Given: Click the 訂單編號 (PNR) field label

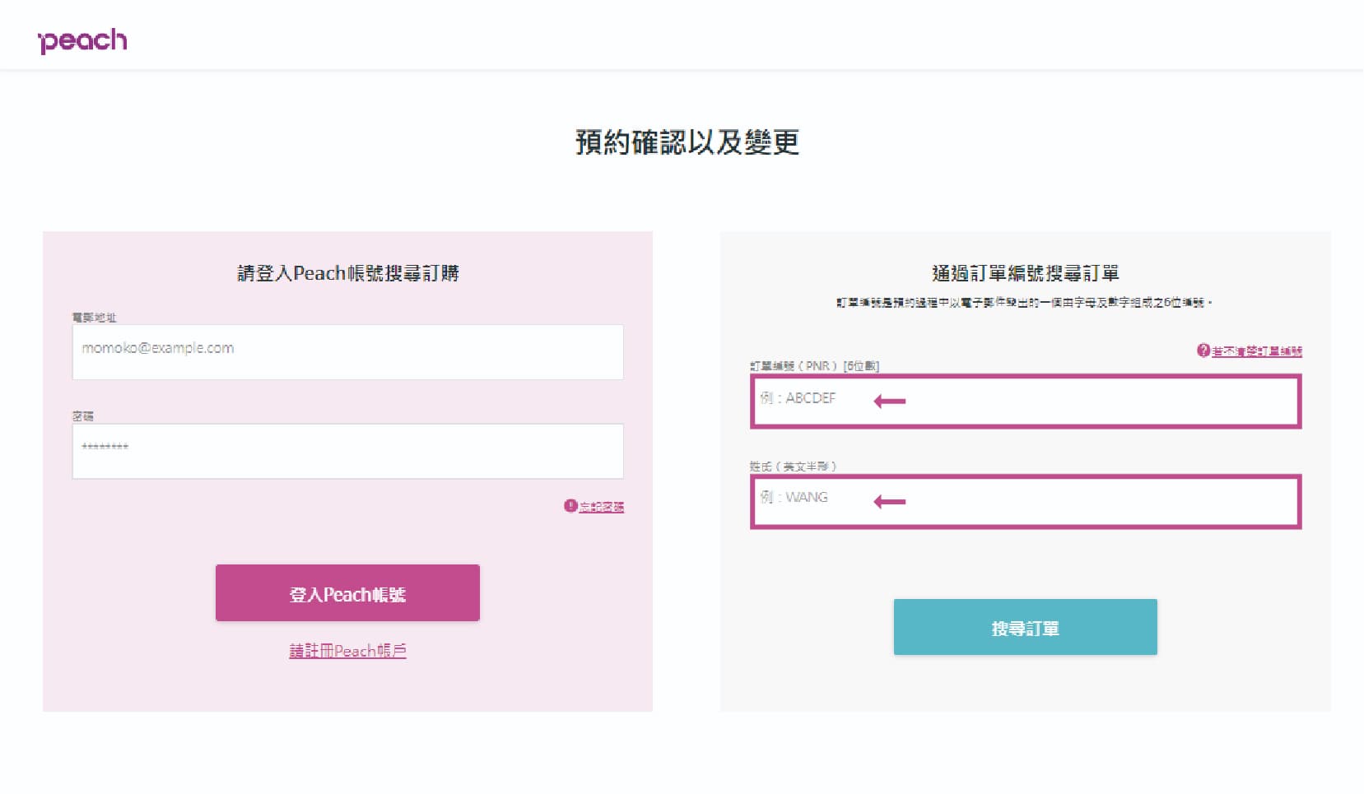Looking at the screenshot, I should (x=813, y=366).
